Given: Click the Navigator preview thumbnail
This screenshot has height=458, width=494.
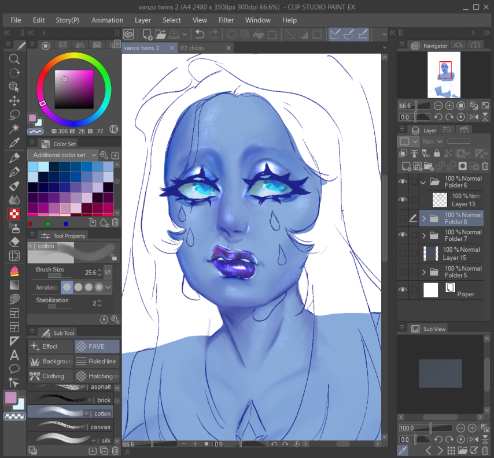Looking at the screenshot, I should pos(444,75).
